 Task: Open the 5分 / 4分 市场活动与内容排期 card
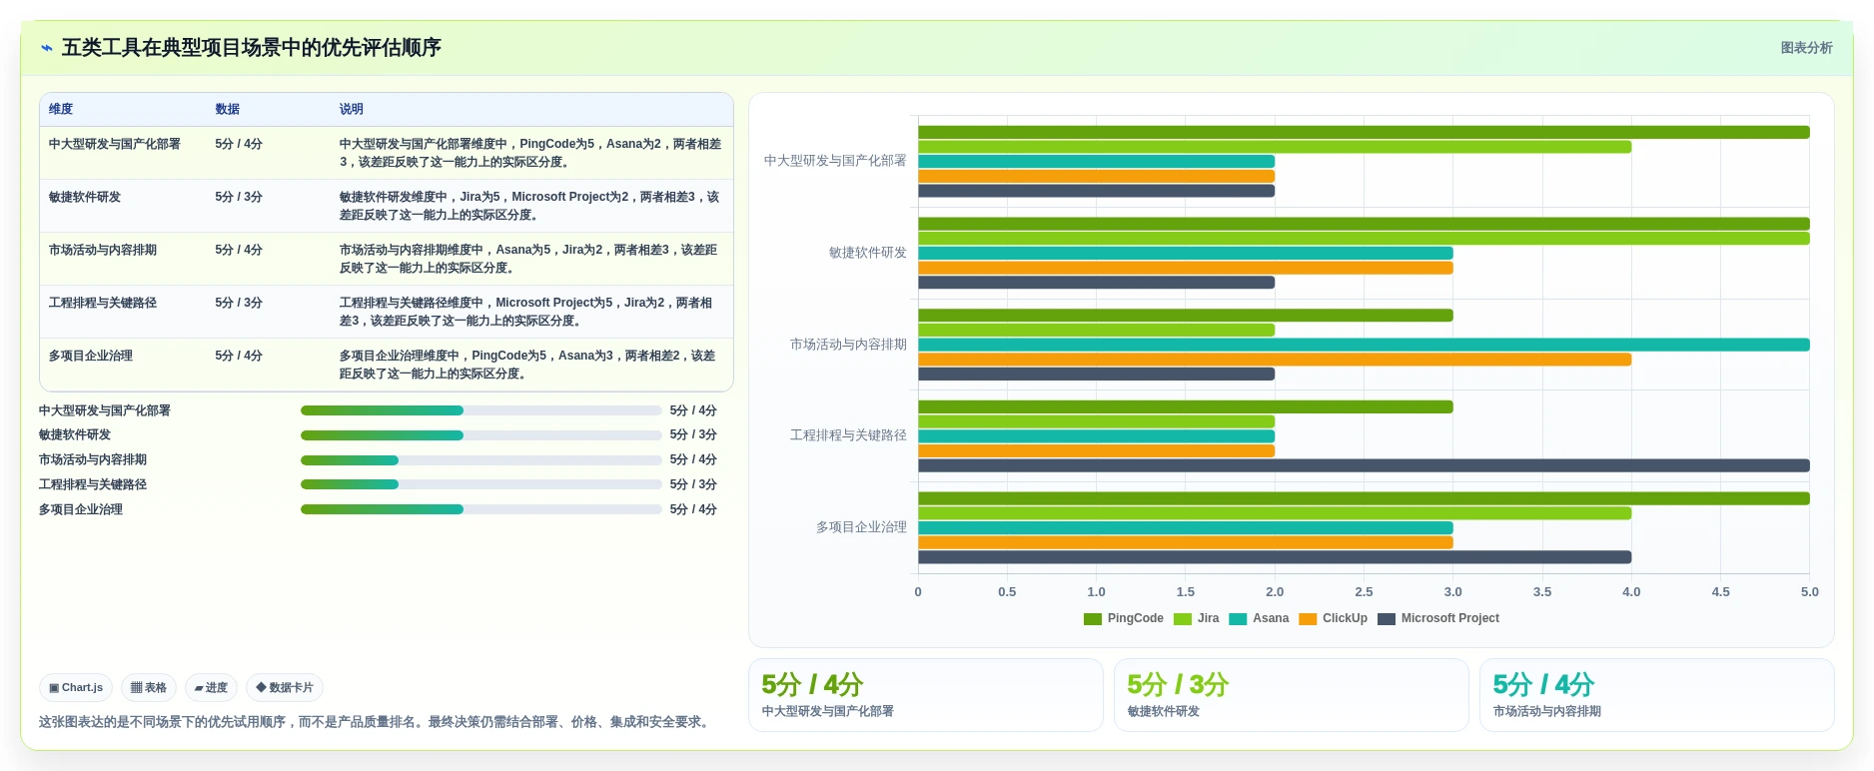click(1656, 695)
